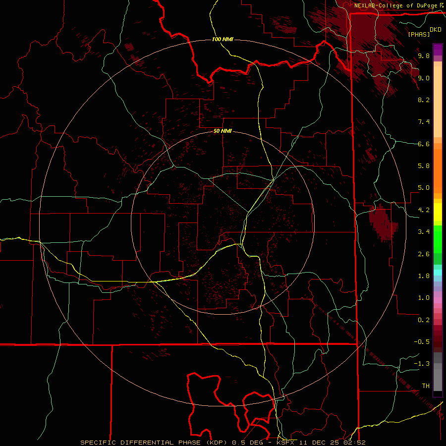
Task: Click the 3.4 value on the color scale
Action: coord(424,232)
